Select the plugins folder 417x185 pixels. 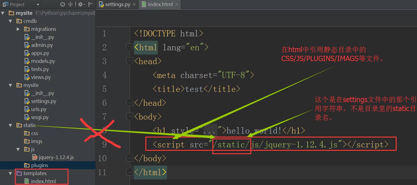click(x=40, y=165)
